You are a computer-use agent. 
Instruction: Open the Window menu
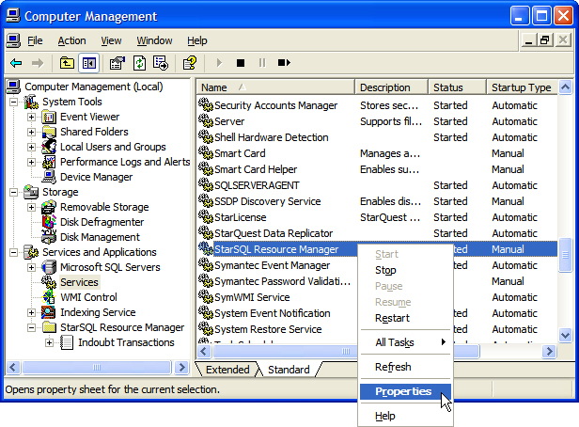(154, 40)
